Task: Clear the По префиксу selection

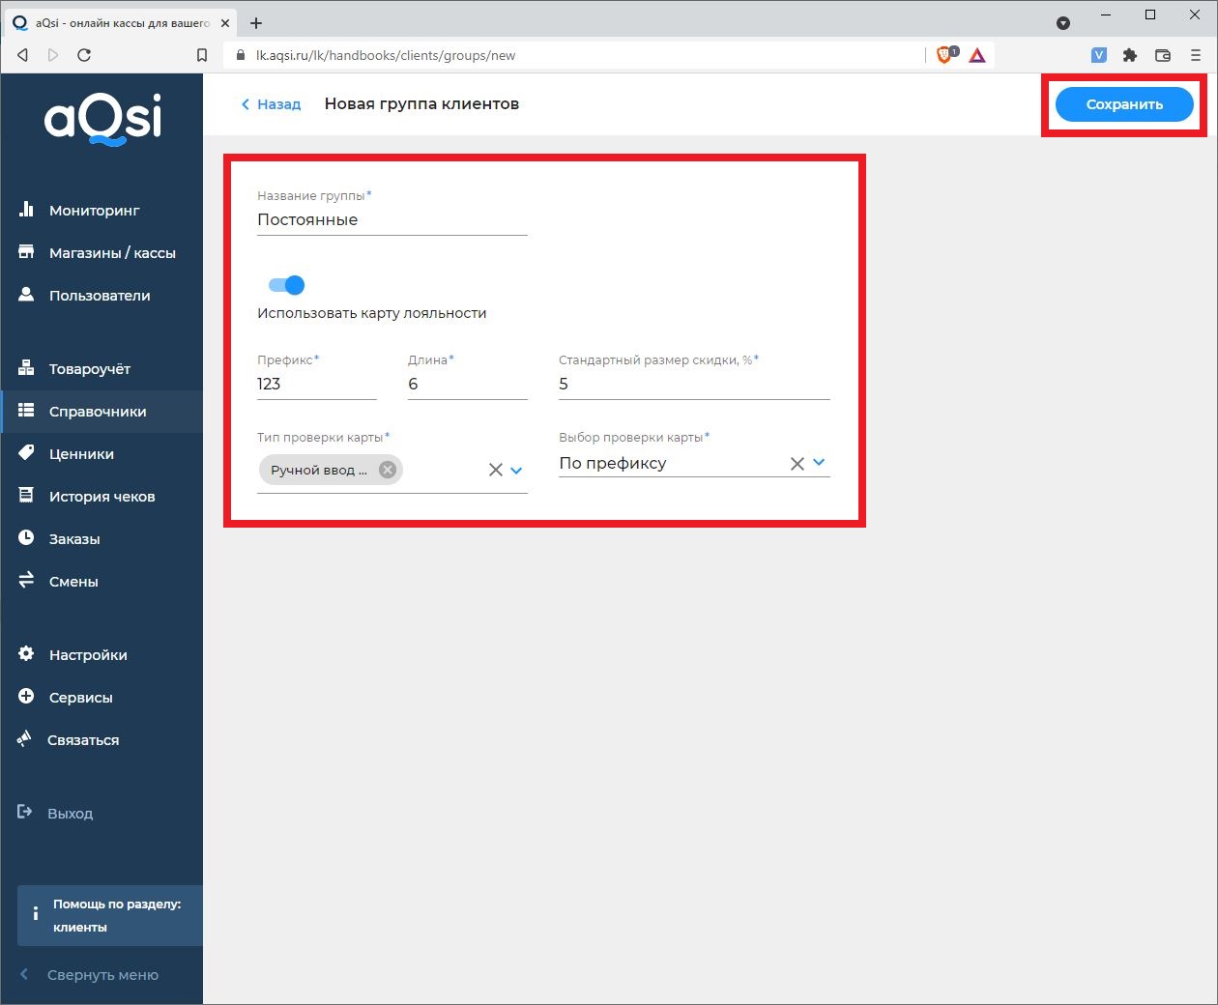Action: [797, 464]
